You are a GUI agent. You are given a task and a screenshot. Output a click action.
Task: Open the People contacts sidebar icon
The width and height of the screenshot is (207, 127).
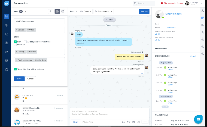coord(7,52)
